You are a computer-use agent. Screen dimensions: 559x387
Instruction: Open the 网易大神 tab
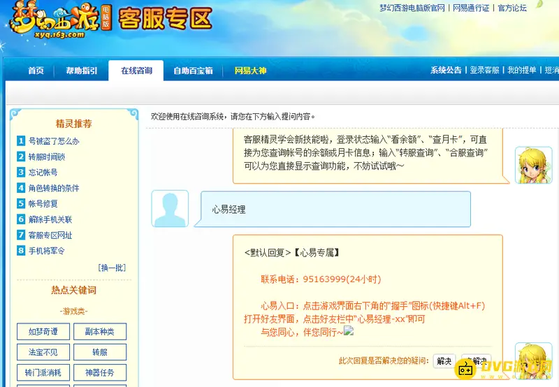coord(250,71)
